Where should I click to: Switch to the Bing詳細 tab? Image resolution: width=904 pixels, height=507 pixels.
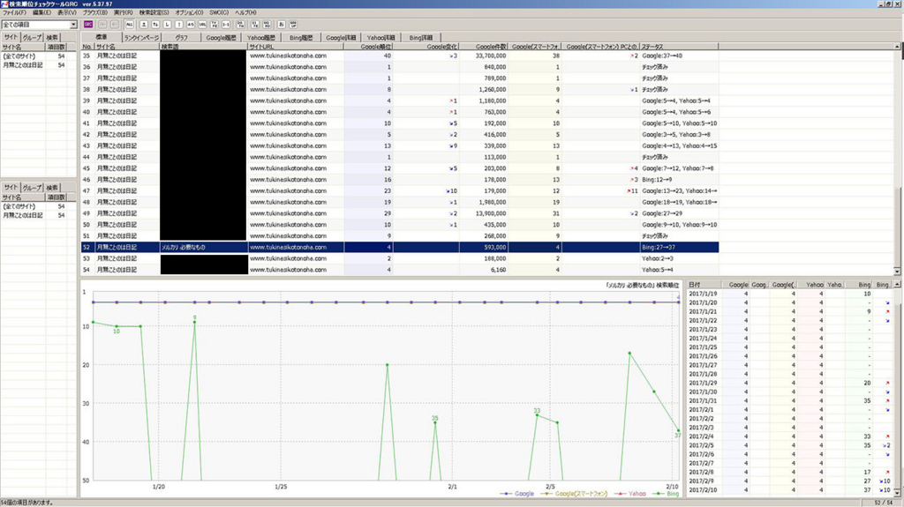click(x=421, y=37)
